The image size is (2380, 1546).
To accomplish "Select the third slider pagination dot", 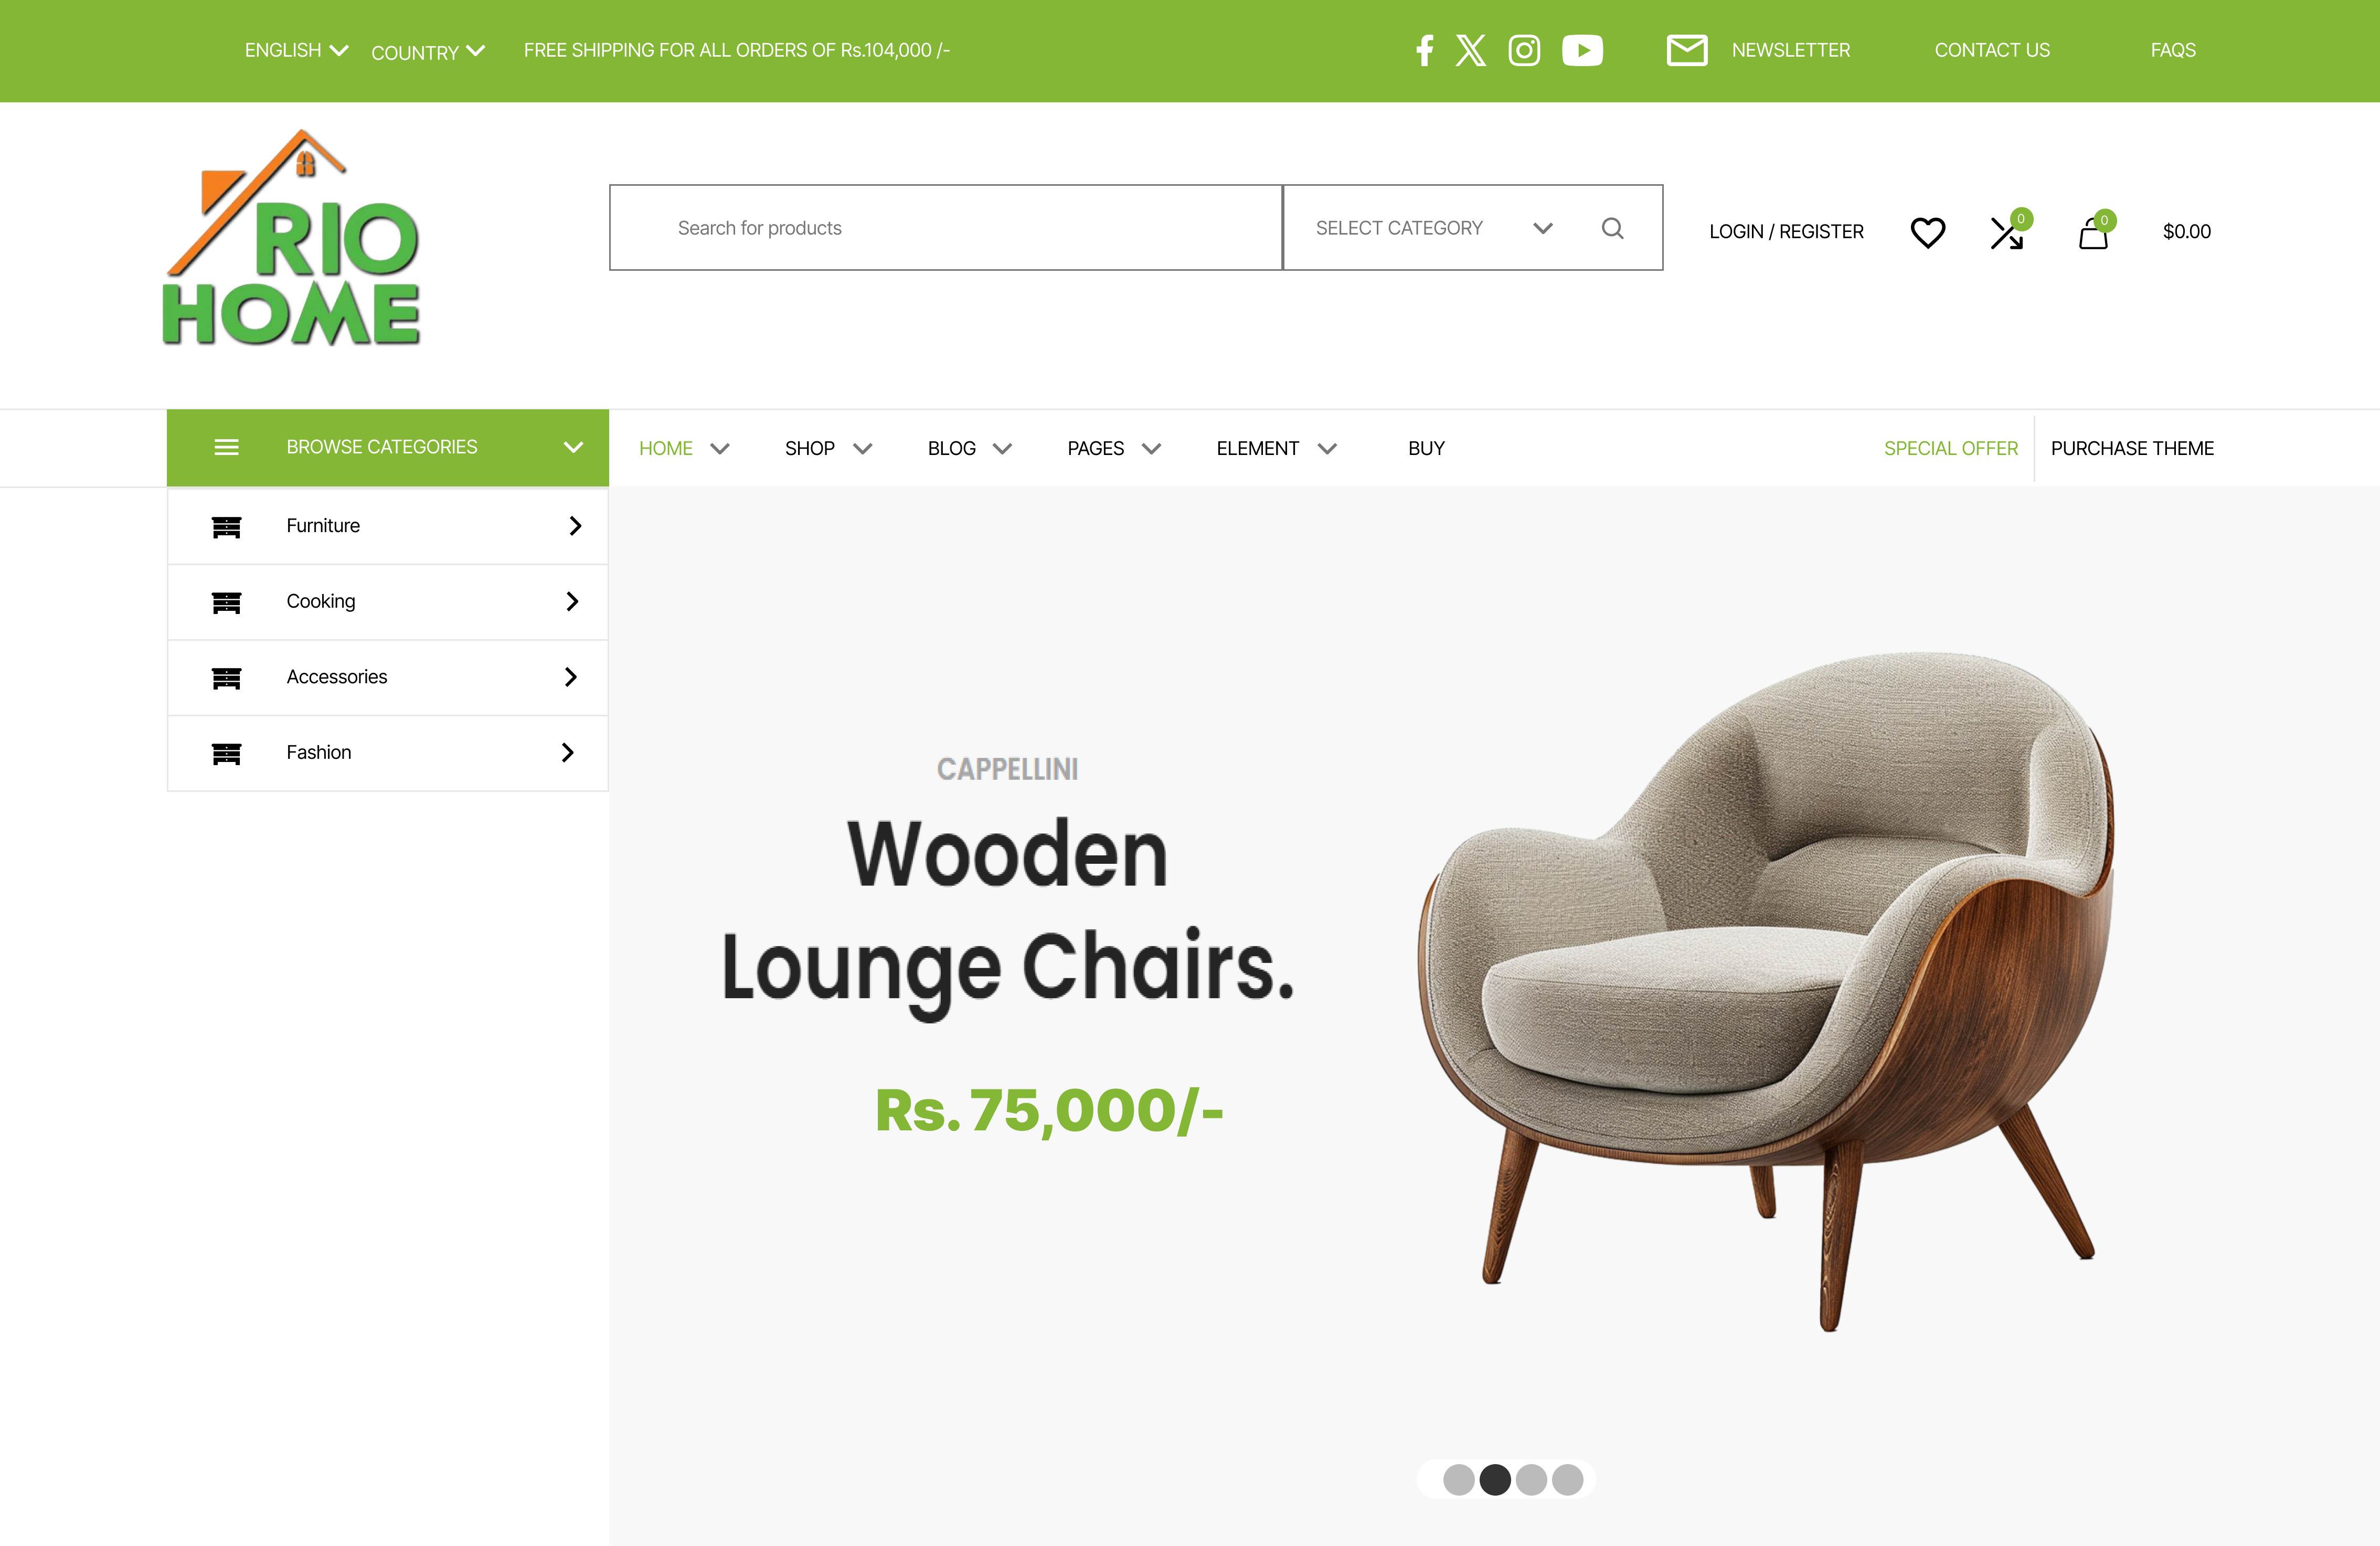I will click(1531, 1479).
